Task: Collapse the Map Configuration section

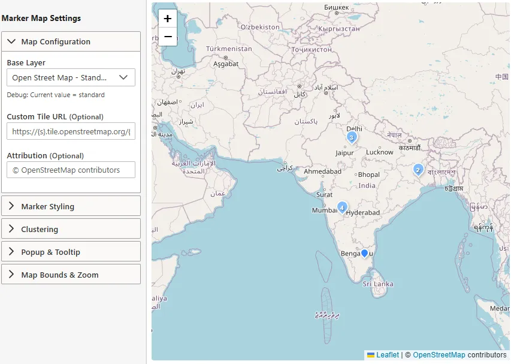Action: point(71,41)
